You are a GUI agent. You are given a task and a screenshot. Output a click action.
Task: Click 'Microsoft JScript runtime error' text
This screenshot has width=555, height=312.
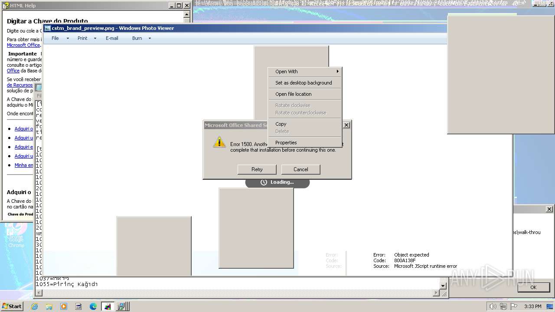coord(425,266)
